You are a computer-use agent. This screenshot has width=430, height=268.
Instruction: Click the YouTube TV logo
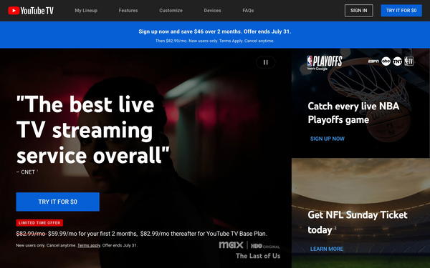pyautogui.click(x=31, y=11)
